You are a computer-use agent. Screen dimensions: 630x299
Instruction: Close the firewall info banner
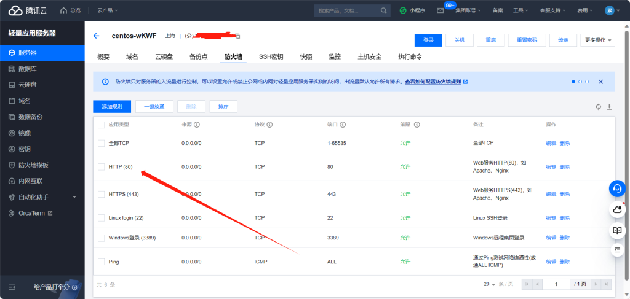coord(601,82)
